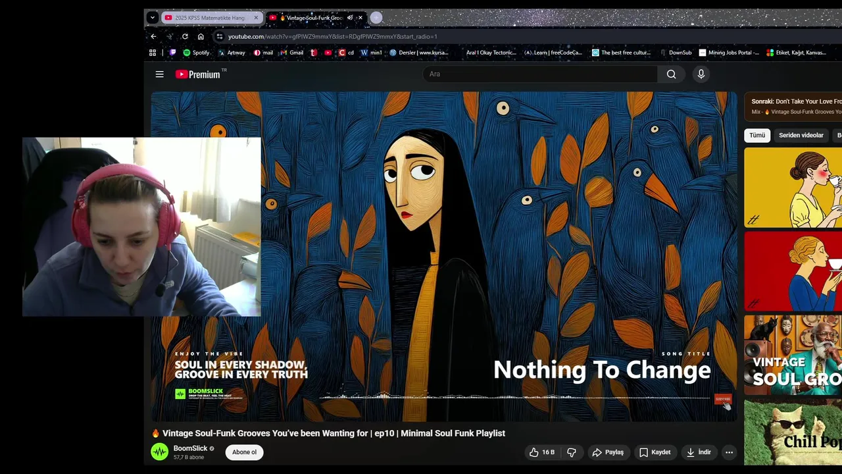Open the 'mail' bookmark

click(263, 53)
